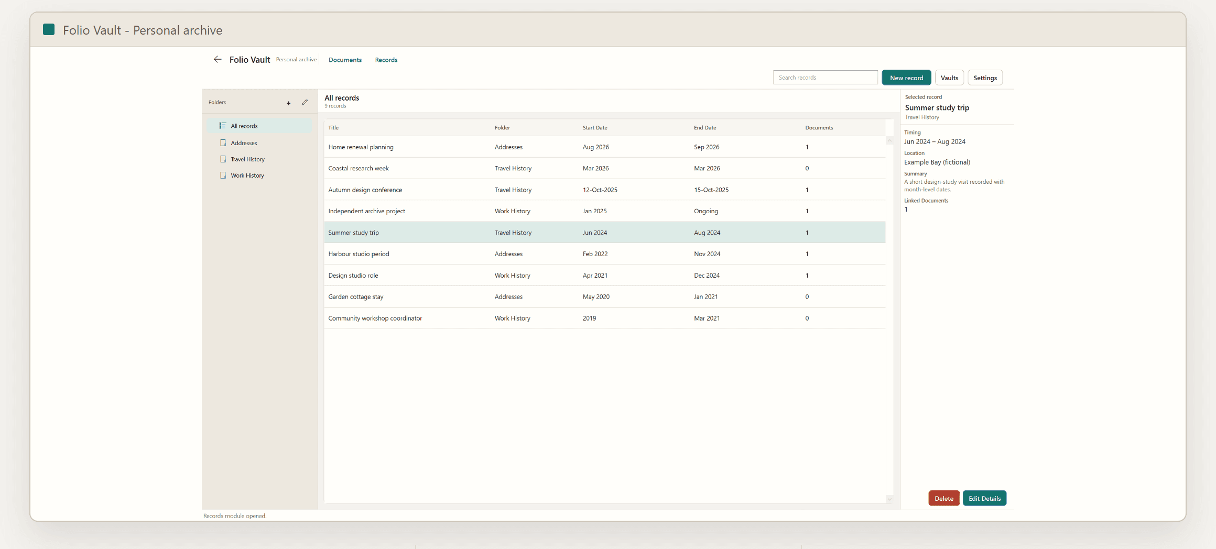Click the scrollbar down arrow in records table
The height and width of the screenshot is (549, 1216).
tap(889, 499)
